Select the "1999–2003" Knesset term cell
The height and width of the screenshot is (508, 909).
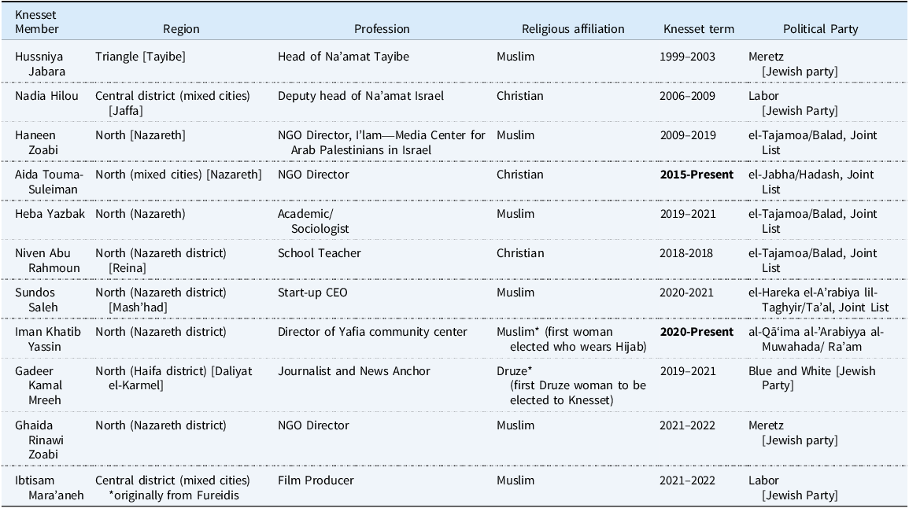tap(688, 57)
